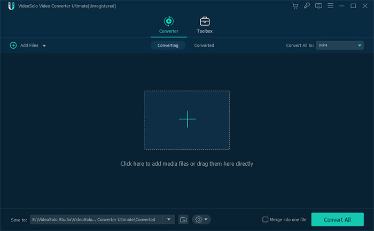
Task: Switch to the Converting tab
Action: pos(168,45)
